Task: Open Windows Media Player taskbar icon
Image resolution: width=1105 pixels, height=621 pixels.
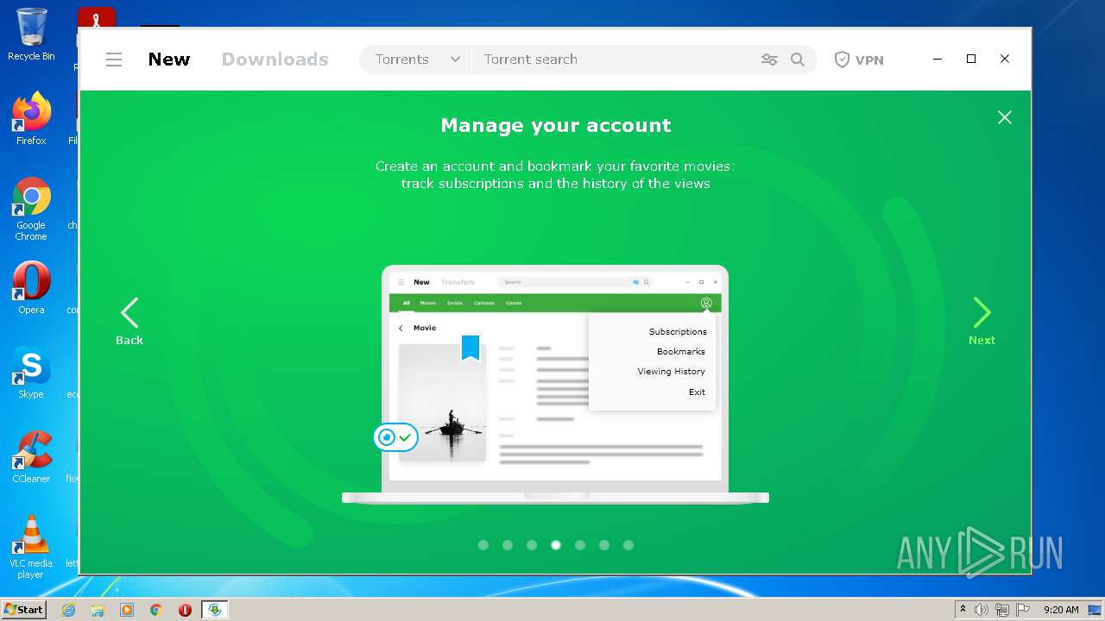Action: point(127,610)
